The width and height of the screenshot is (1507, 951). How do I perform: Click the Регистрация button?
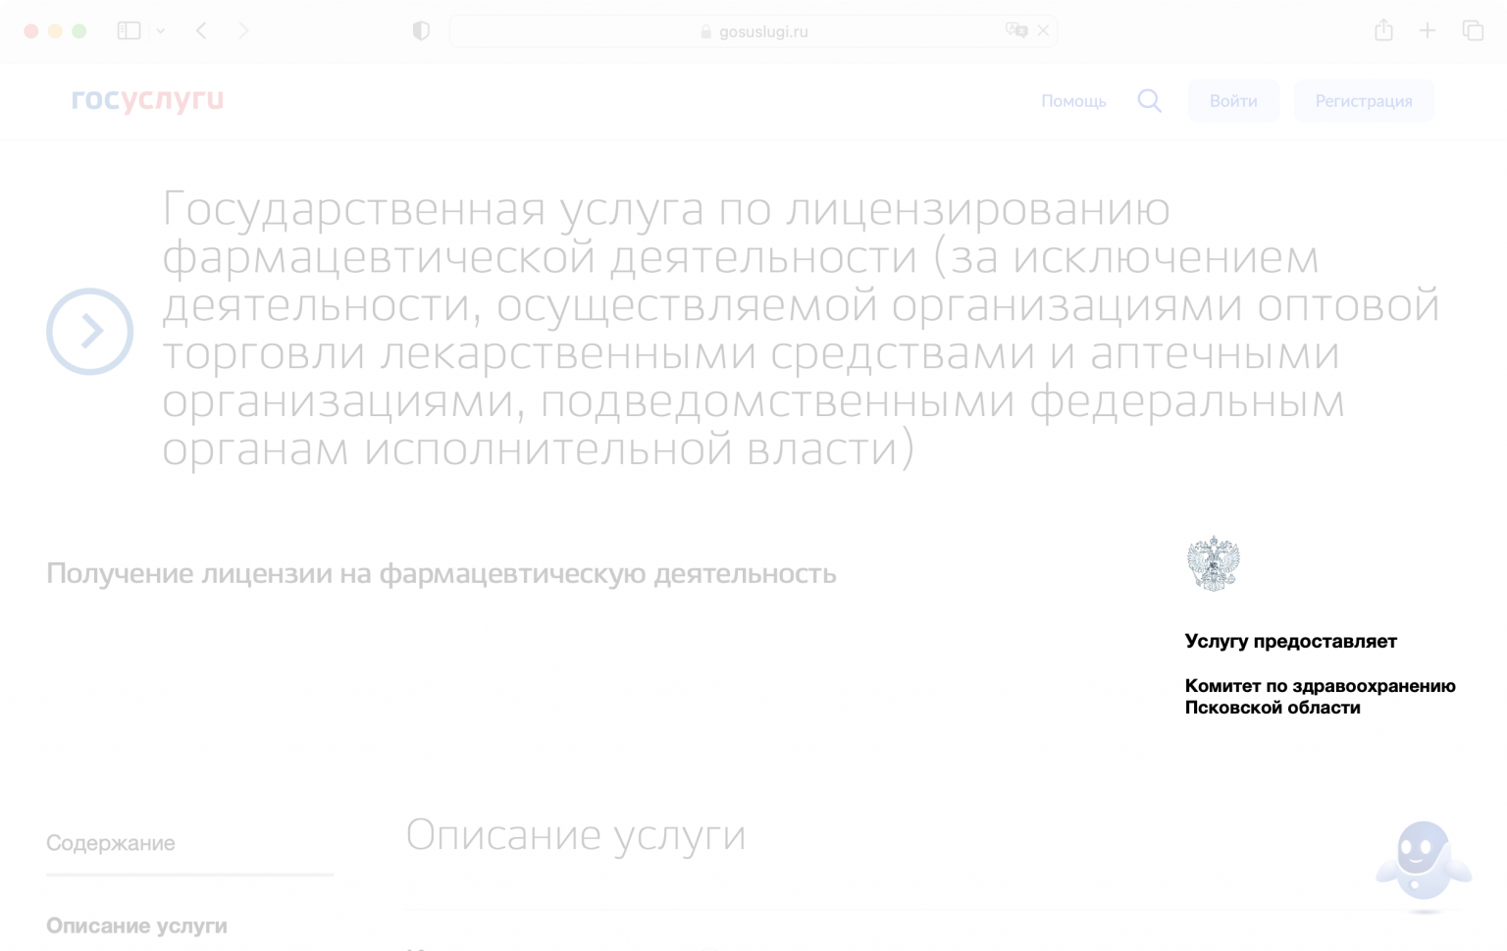(1363, 101)
